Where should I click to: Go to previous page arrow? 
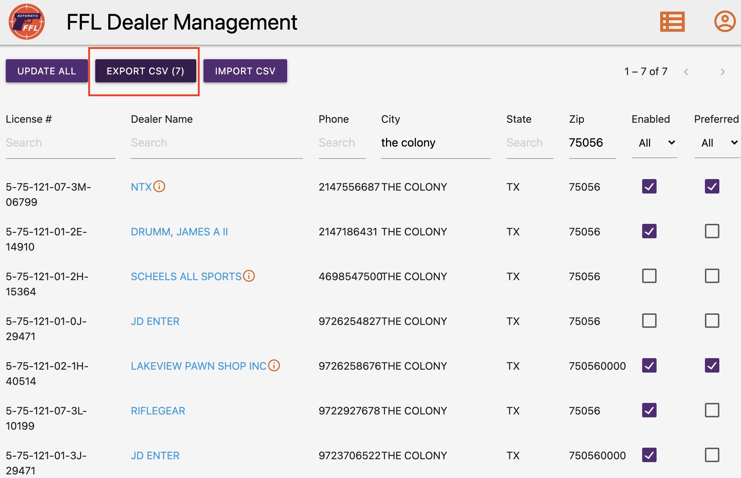[686, 72]
